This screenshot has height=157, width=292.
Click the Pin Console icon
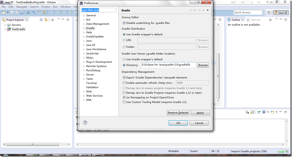259,112
